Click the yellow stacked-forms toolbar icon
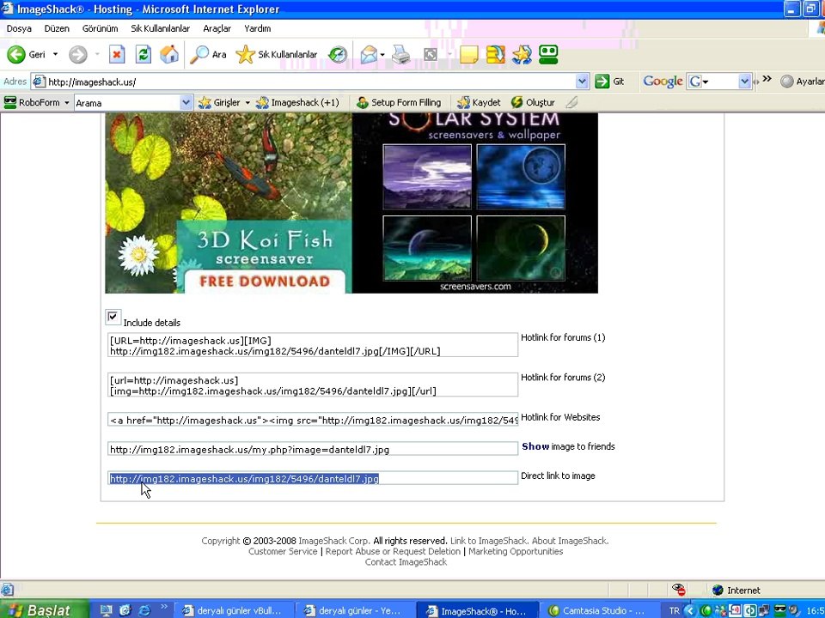 coord(495,54)
